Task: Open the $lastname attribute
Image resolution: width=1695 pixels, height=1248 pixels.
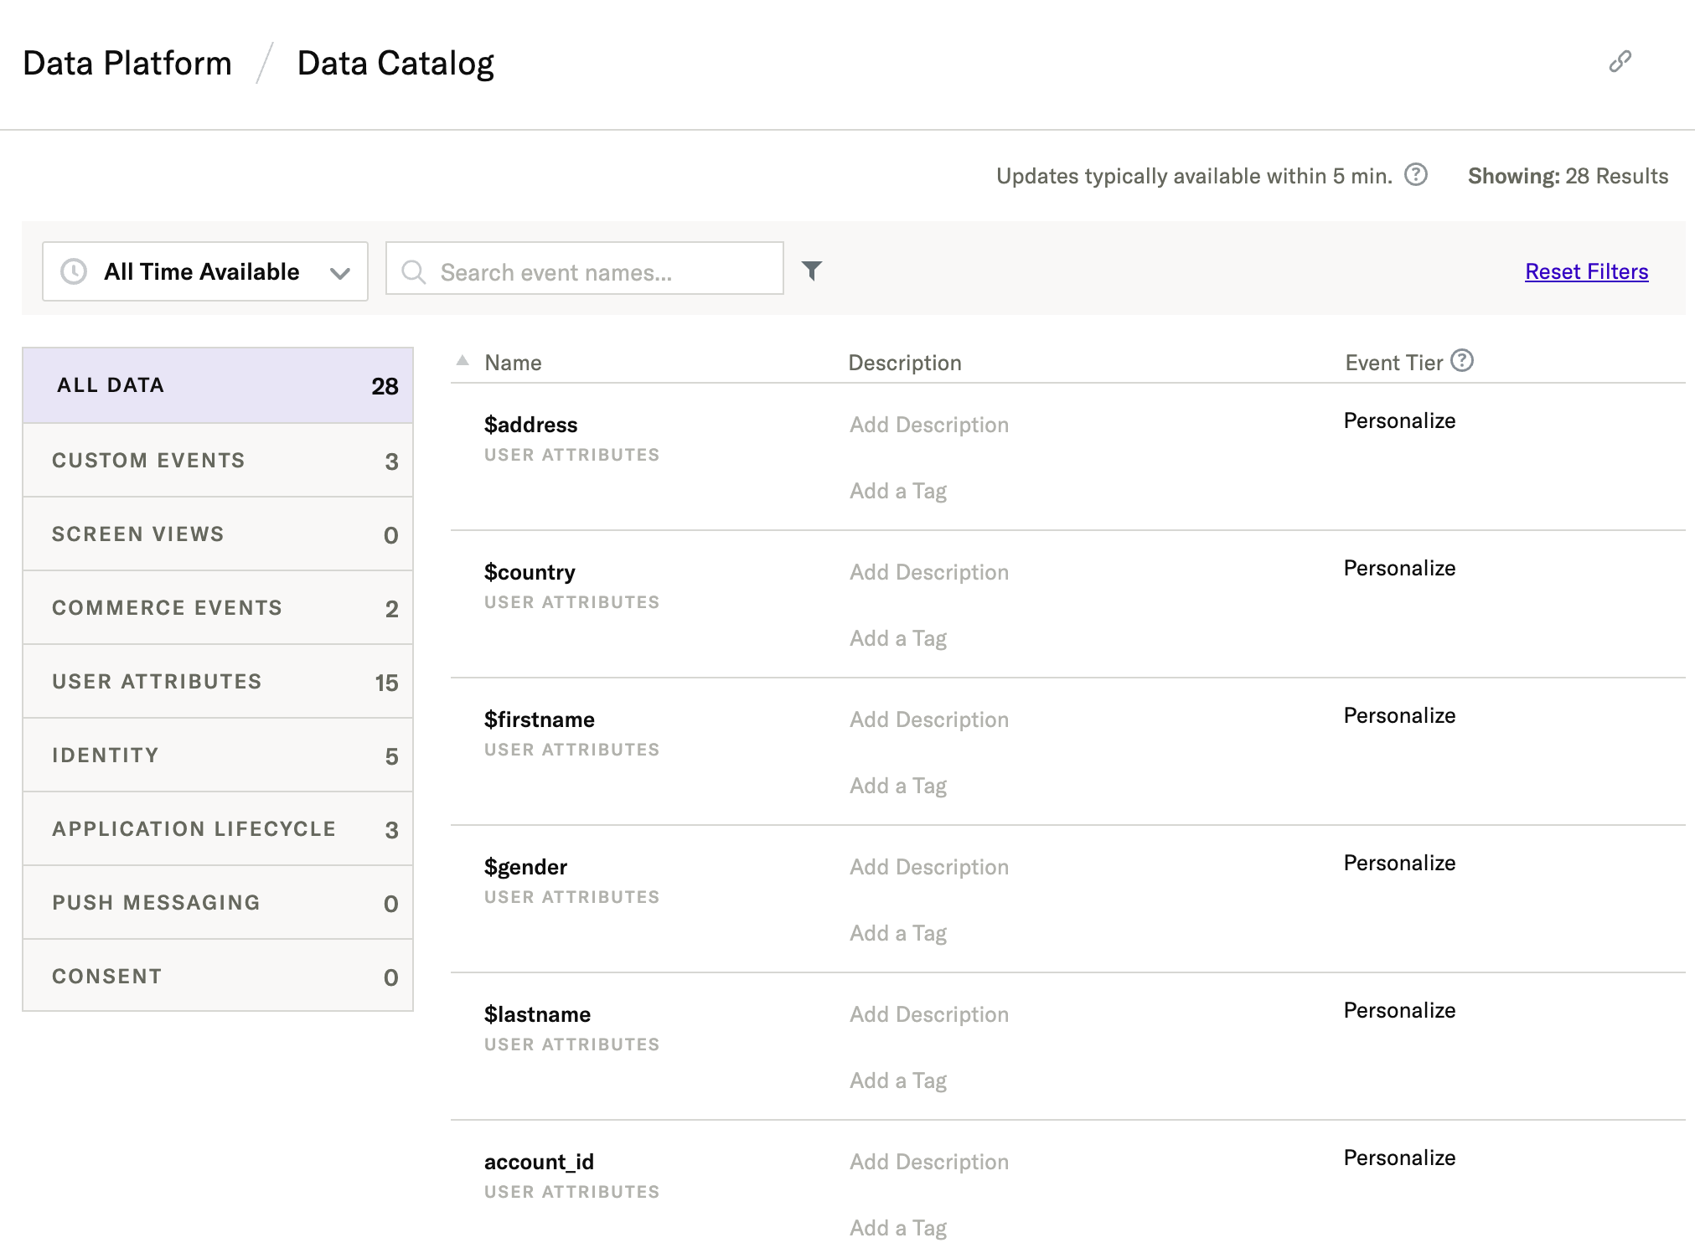Action: [537, 1014]
